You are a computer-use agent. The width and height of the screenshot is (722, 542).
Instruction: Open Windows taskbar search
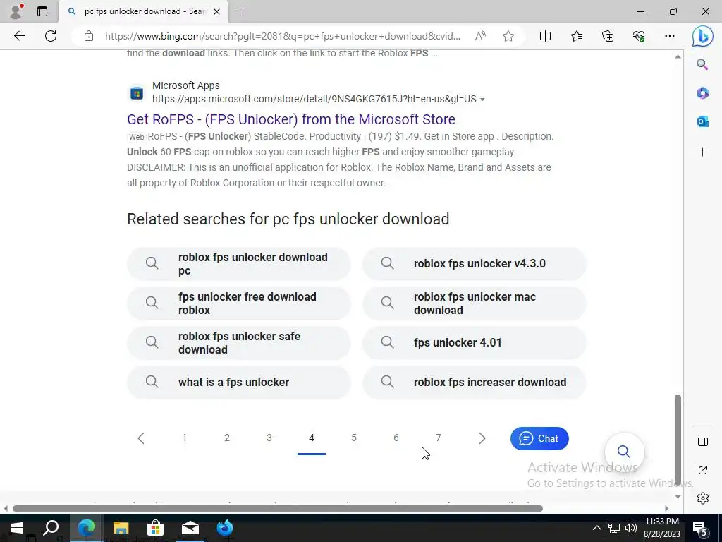(51, 528)
